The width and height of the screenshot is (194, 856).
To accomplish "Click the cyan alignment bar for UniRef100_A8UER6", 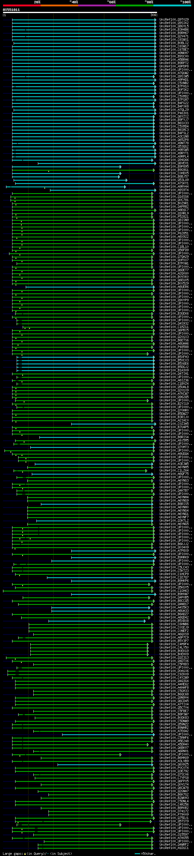I will [90, 287].
